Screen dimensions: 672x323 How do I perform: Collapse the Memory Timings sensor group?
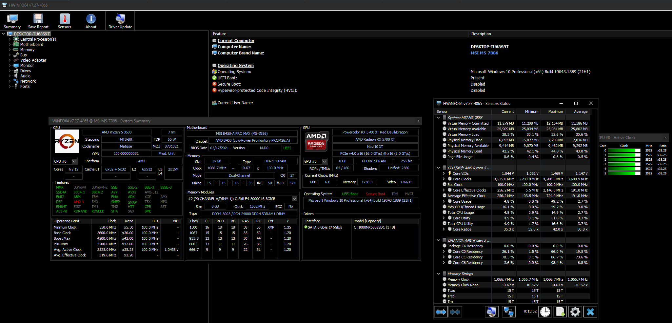click(x=438, y=274)
